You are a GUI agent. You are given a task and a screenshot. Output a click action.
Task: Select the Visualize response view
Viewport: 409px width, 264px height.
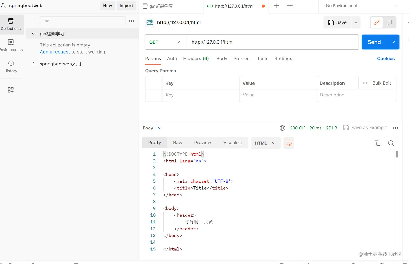tap(233, 143)
